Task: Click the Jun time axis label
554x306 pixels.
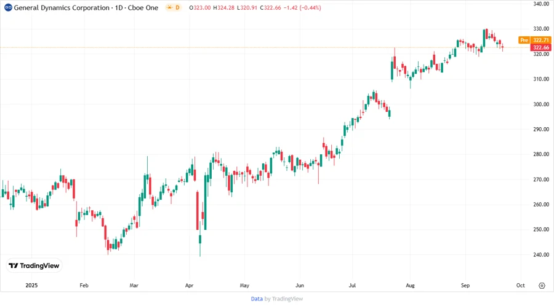Action: point(300,286)
